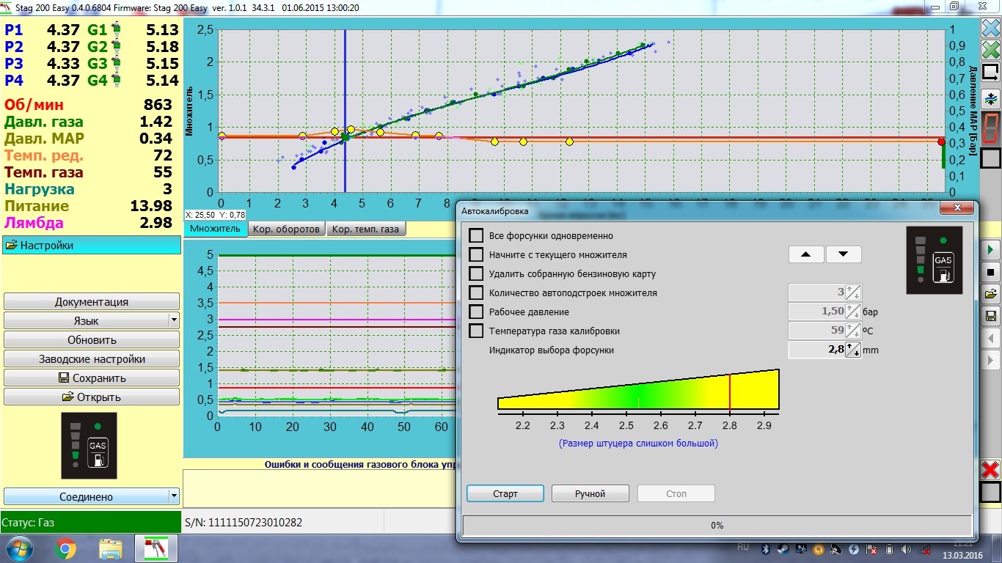Click stepper next to autotune count 3
The image size is (1002, 563).
pyautogui.click(x=853, y=292)
